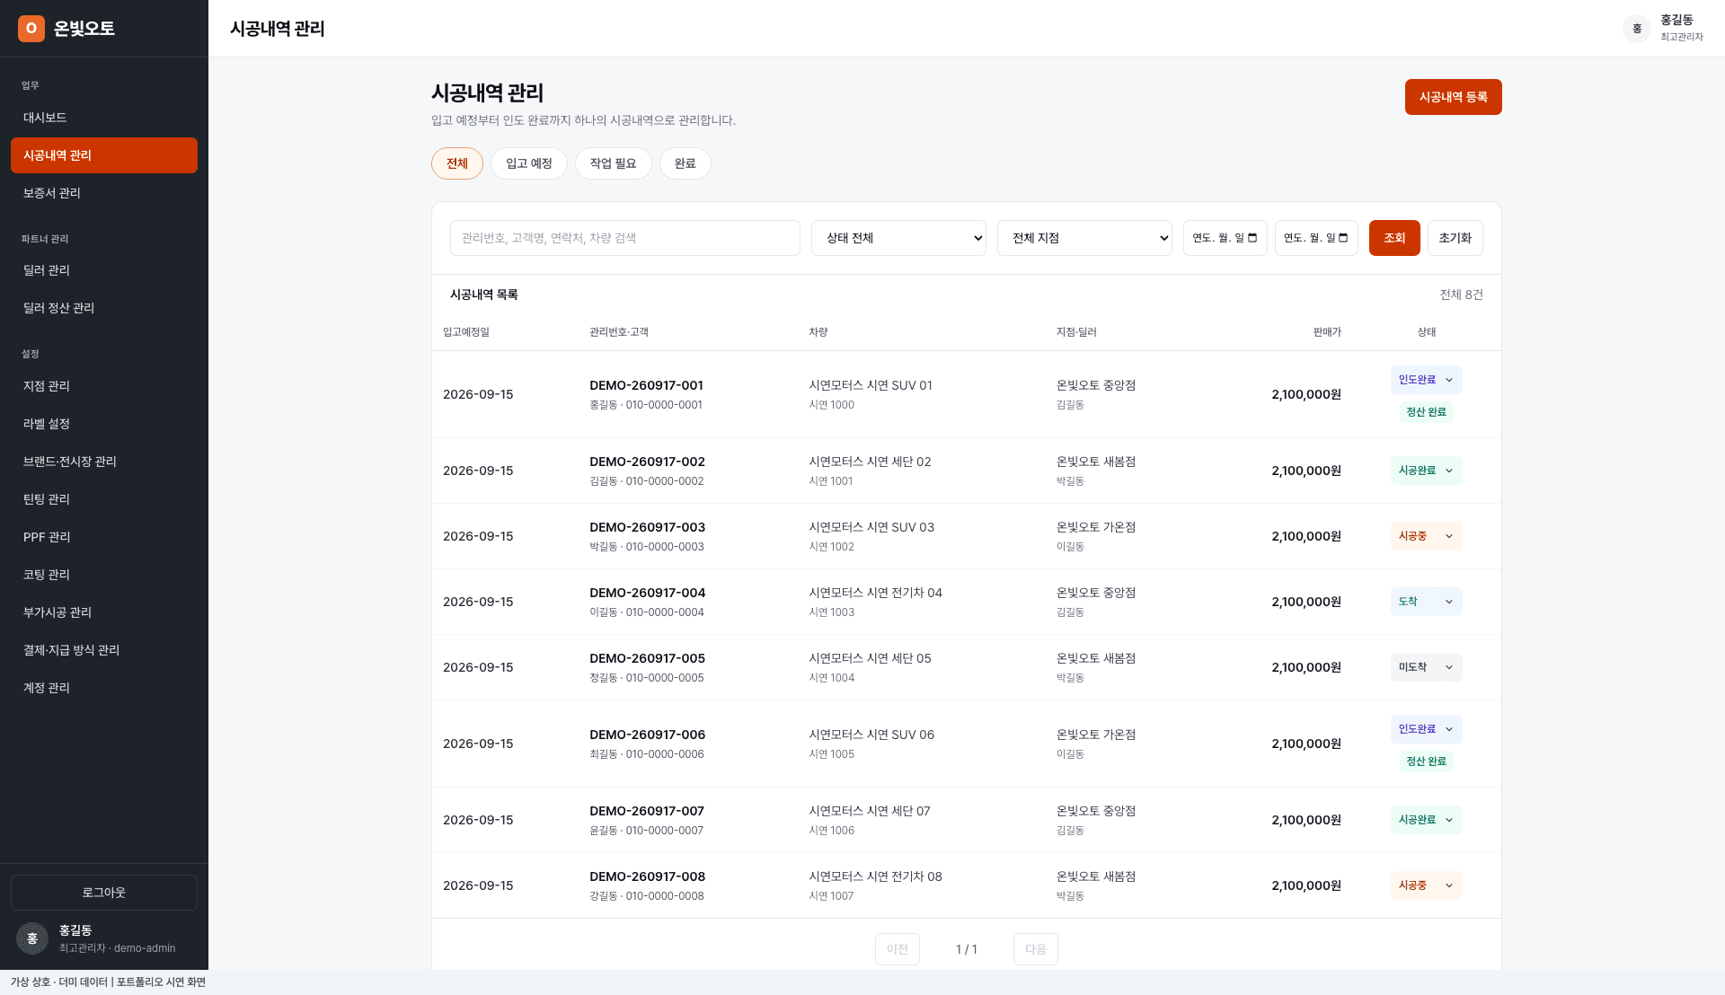Click the 홍 avatar in sidebar footer
This screenshot has height=995, width=1725.
coord(32,938)
